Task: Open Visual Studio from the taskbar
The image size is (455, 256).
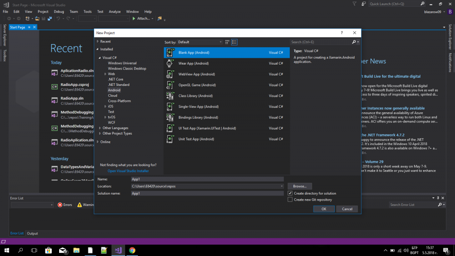Action: tap(118, 250)
